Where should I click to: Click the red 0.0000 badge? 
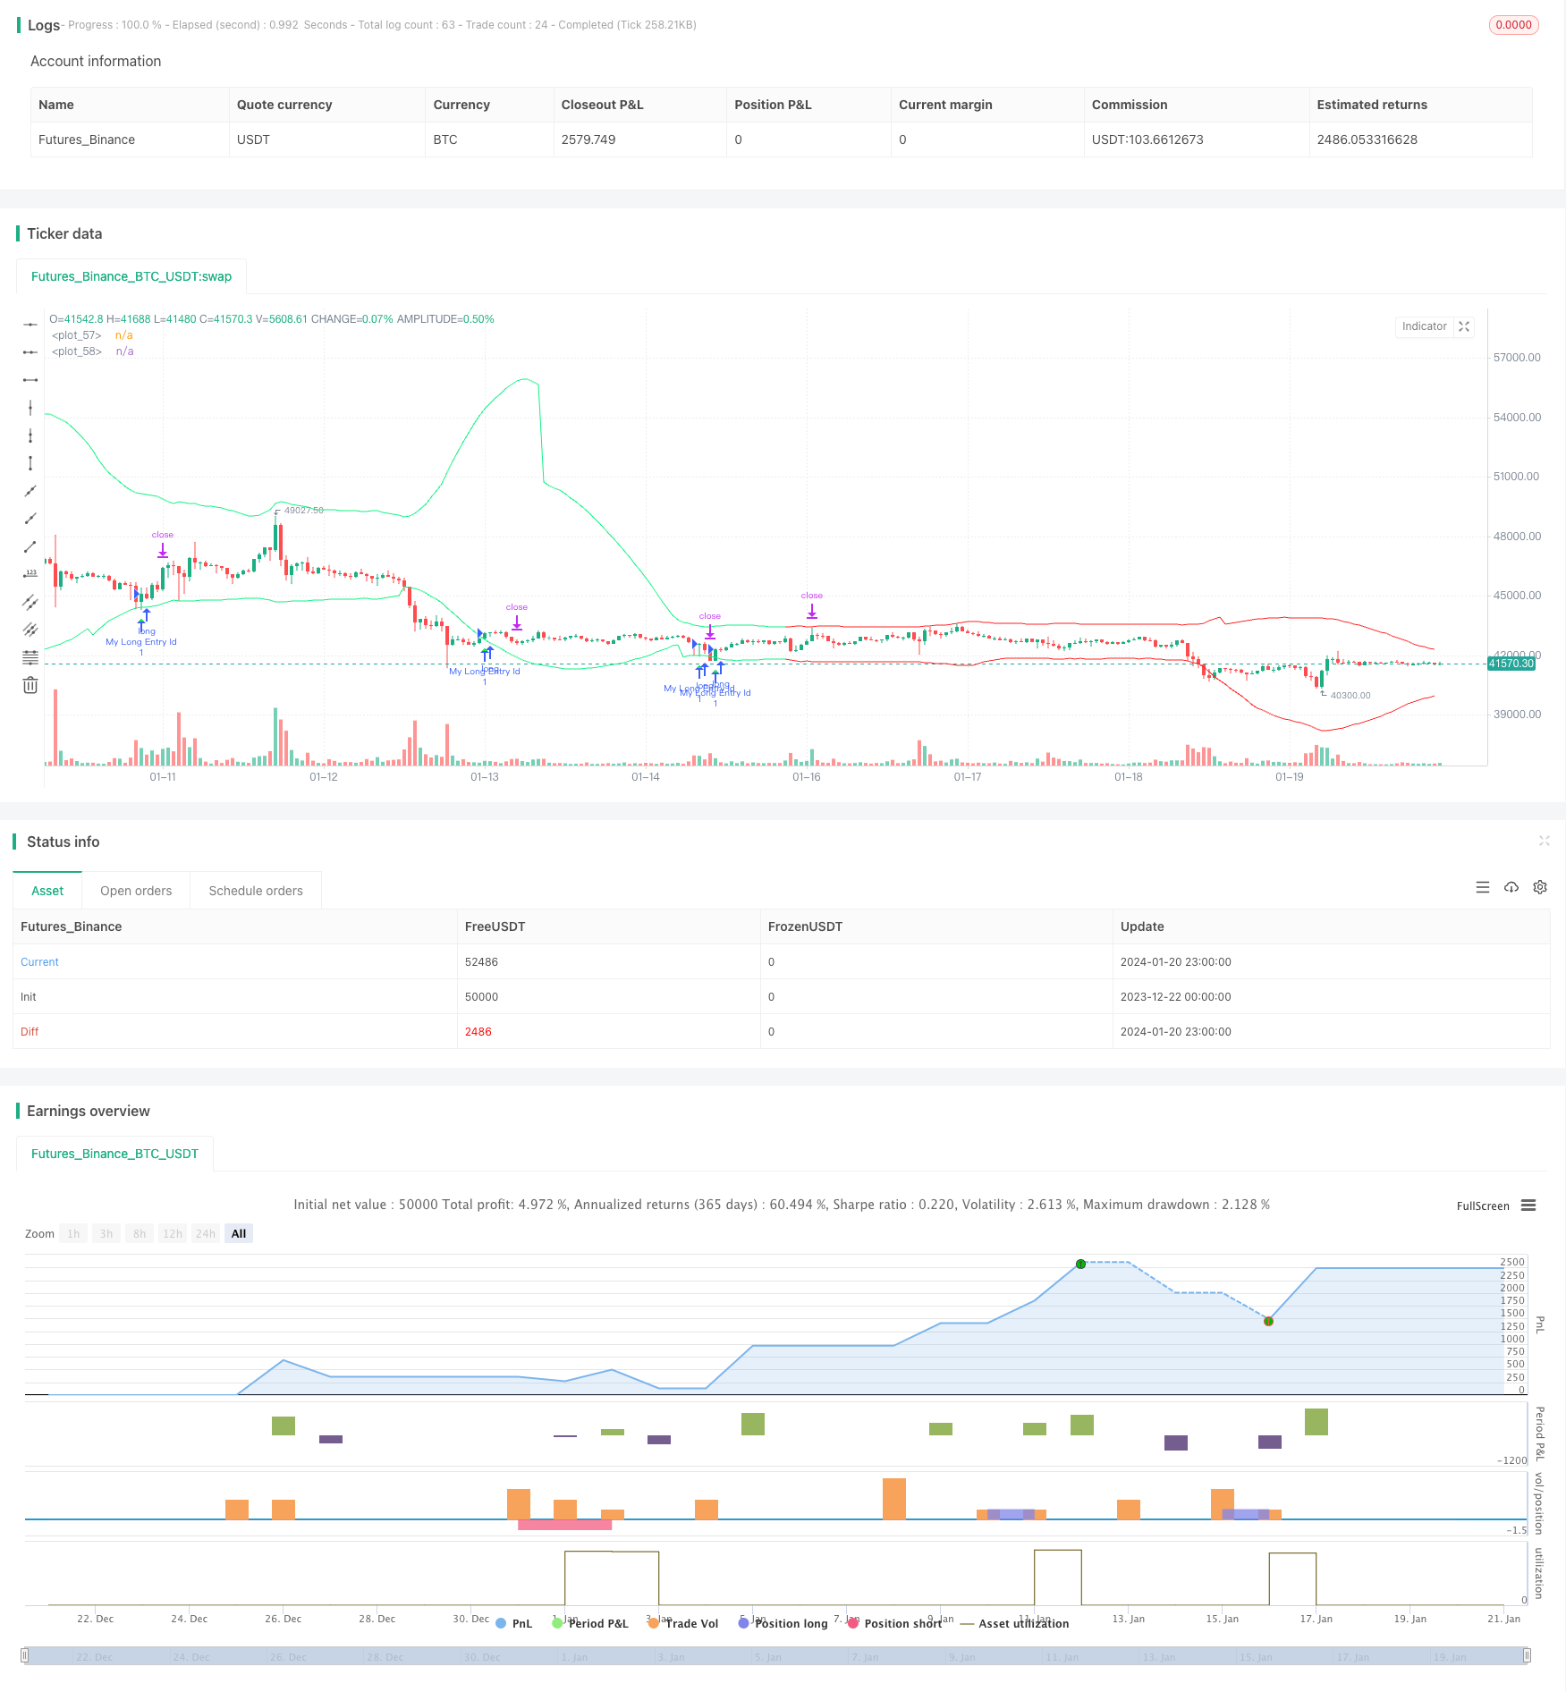1513,25
